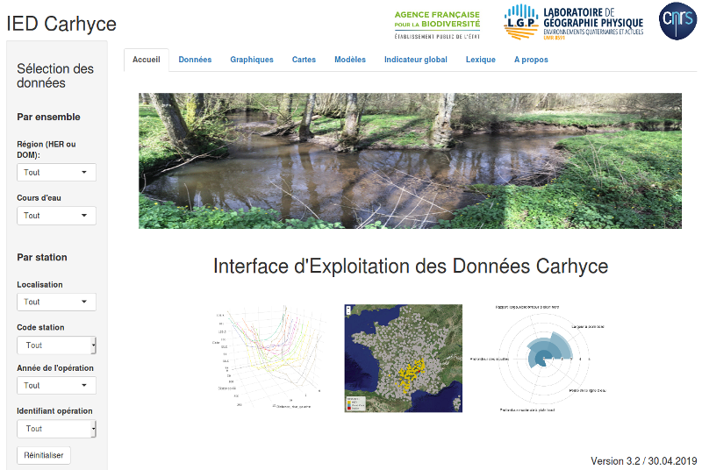Screen dimensions: 702x470
Task: Open the Année de l'opération dropdown
Action: point(56,386)
